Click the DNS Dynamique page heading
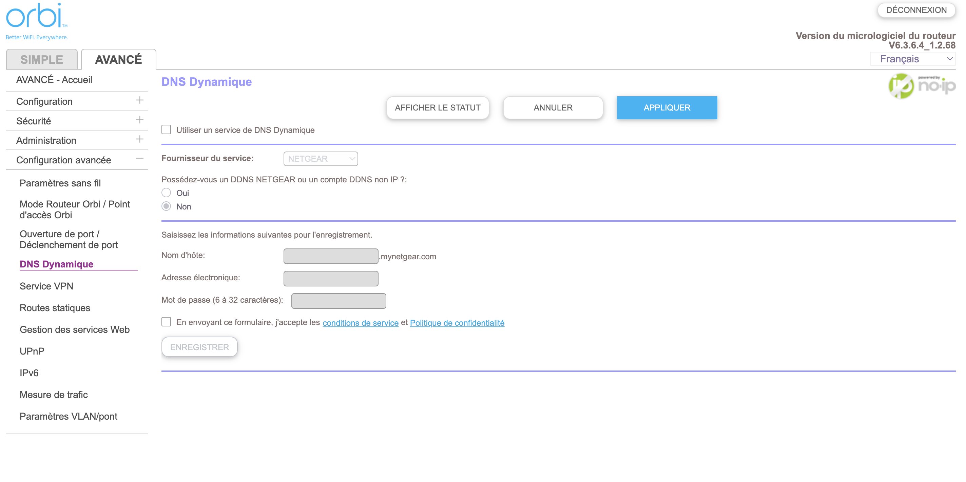The width and height of the screenshot is (966, 482). [206, 81]
